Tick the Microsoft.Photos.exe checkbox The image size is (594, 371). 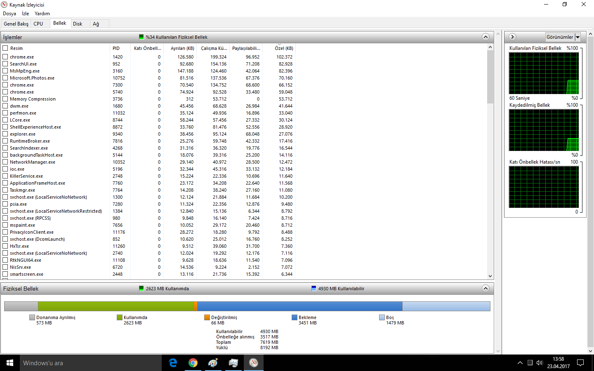(5, 78)
